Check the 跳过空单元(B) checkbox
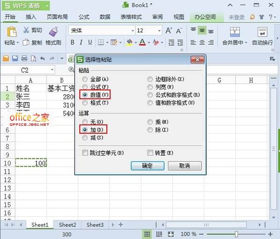Viewport: 280px width, 239px height. [85, 152]
